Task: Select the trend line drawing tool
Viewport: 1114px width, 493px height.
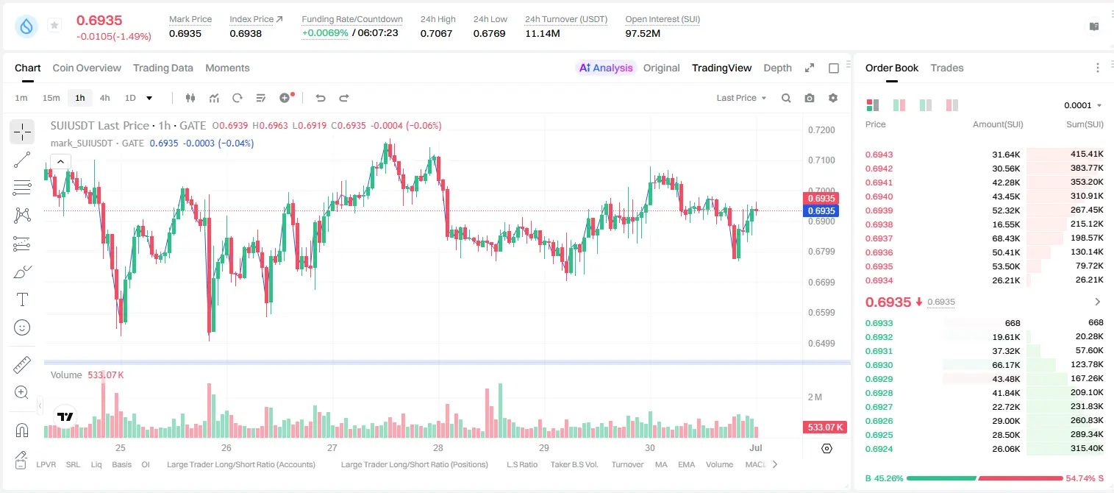Action: pos(22,160)
